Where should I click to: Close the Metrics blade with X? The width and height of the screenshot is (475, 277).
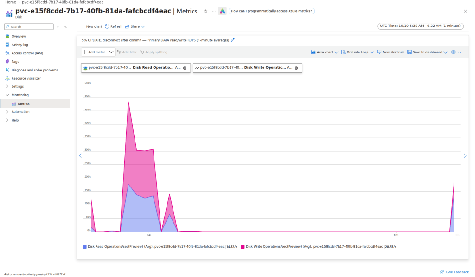[465, 11]
